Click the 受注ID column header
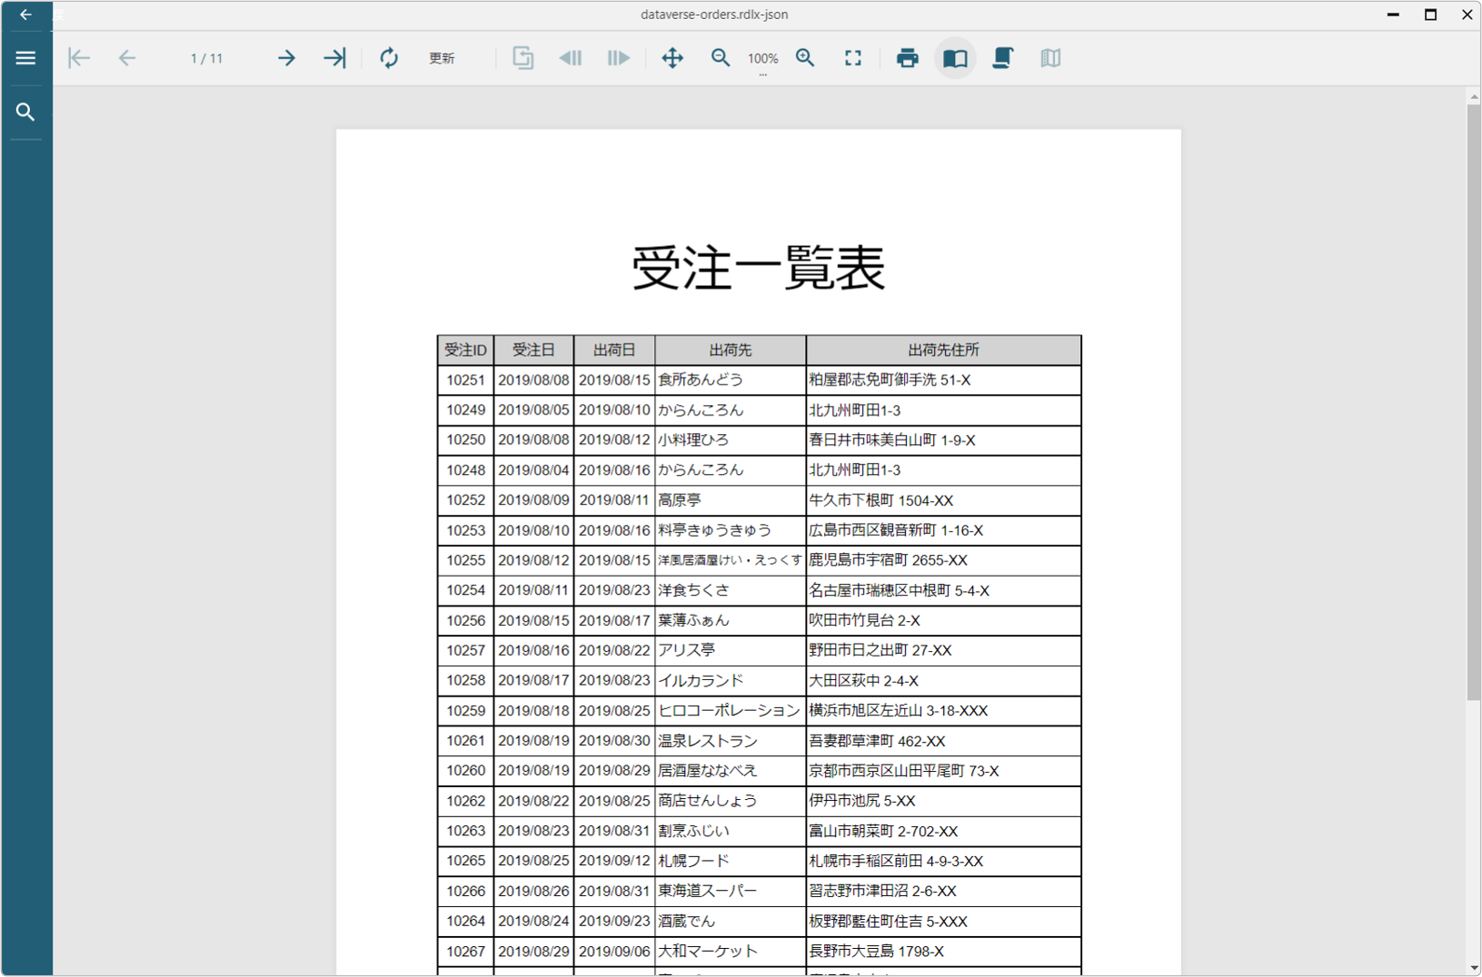 (466, 350)
